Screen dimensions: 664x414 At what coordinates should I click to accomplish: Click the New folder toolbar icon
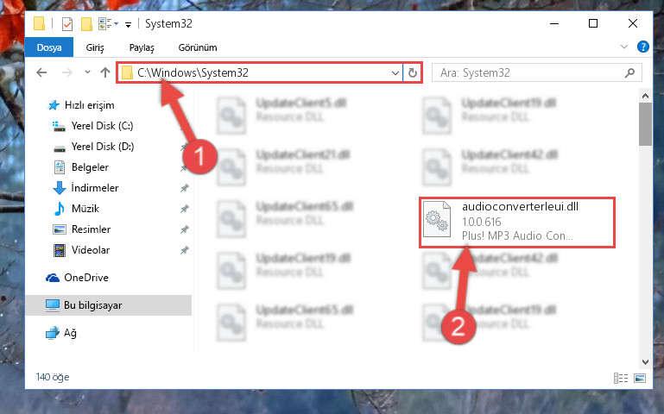tap(87, 23)
